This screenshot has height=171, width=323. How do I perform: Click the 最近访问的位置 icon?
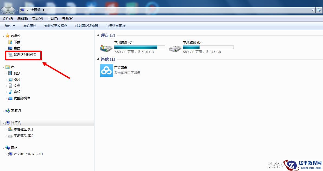(10, 55)
